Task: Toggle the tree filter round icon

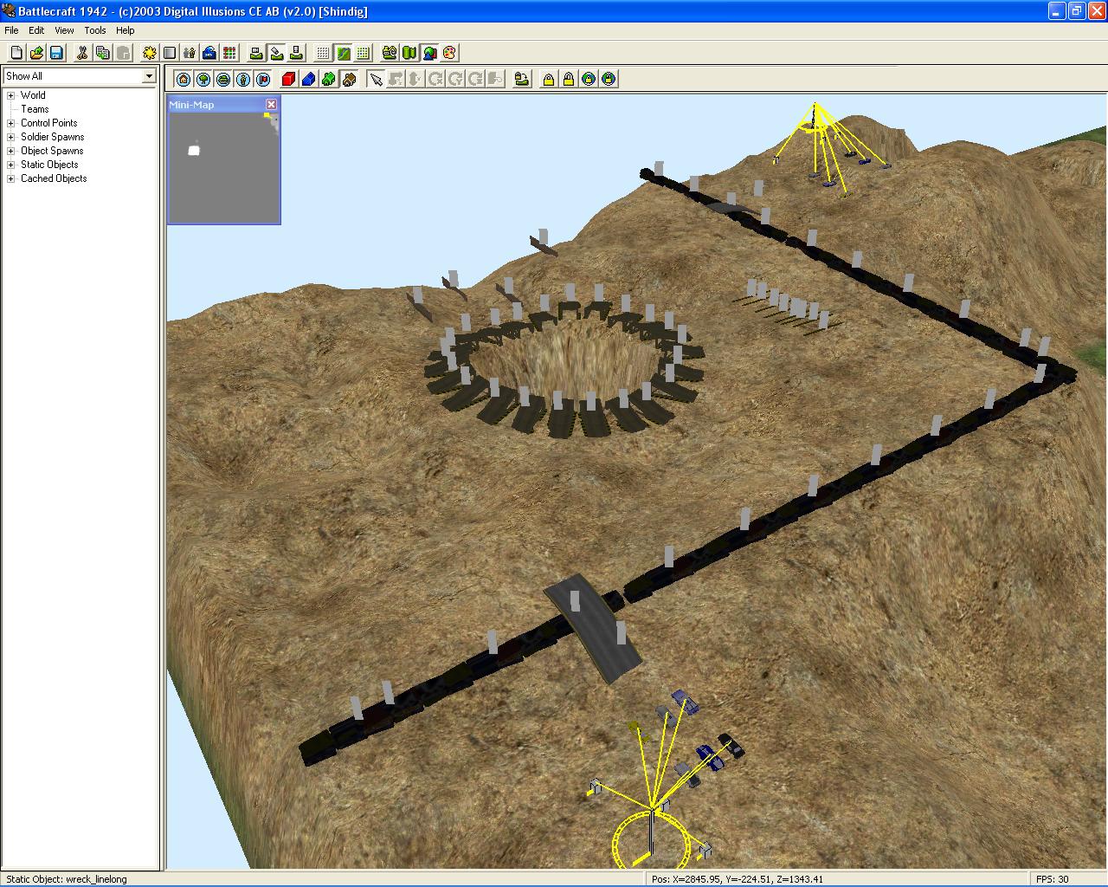Action: click(203, 79)
